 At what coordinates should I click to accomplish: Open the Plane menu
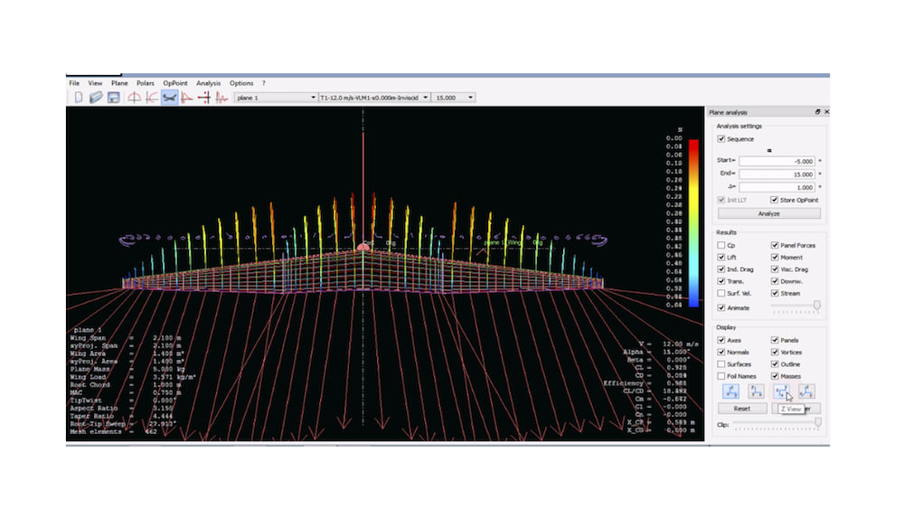tap(119, 83)
